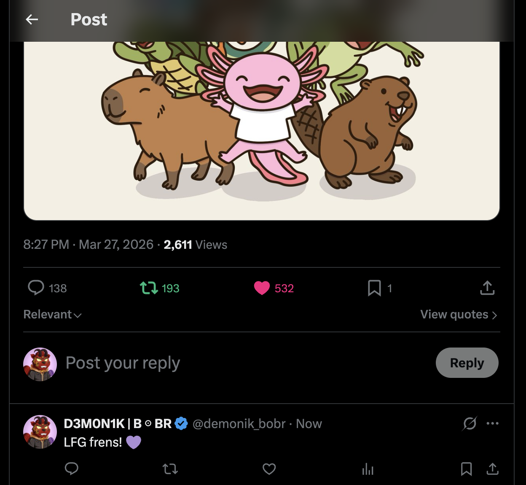Open the Grok icon on the LFG frens reply
This screenshot has height=485, width=526.
tap(470, 423)
